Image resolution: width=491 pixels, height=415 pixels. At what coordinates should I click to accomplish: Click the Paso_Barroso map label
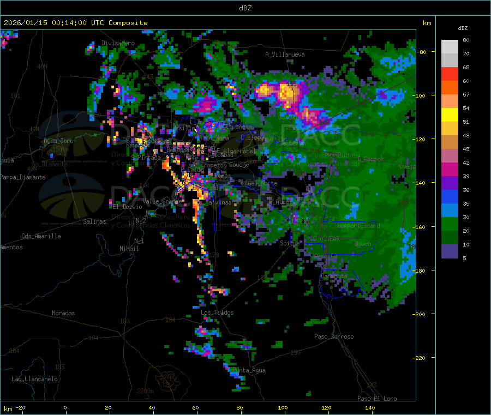point(334,336)
